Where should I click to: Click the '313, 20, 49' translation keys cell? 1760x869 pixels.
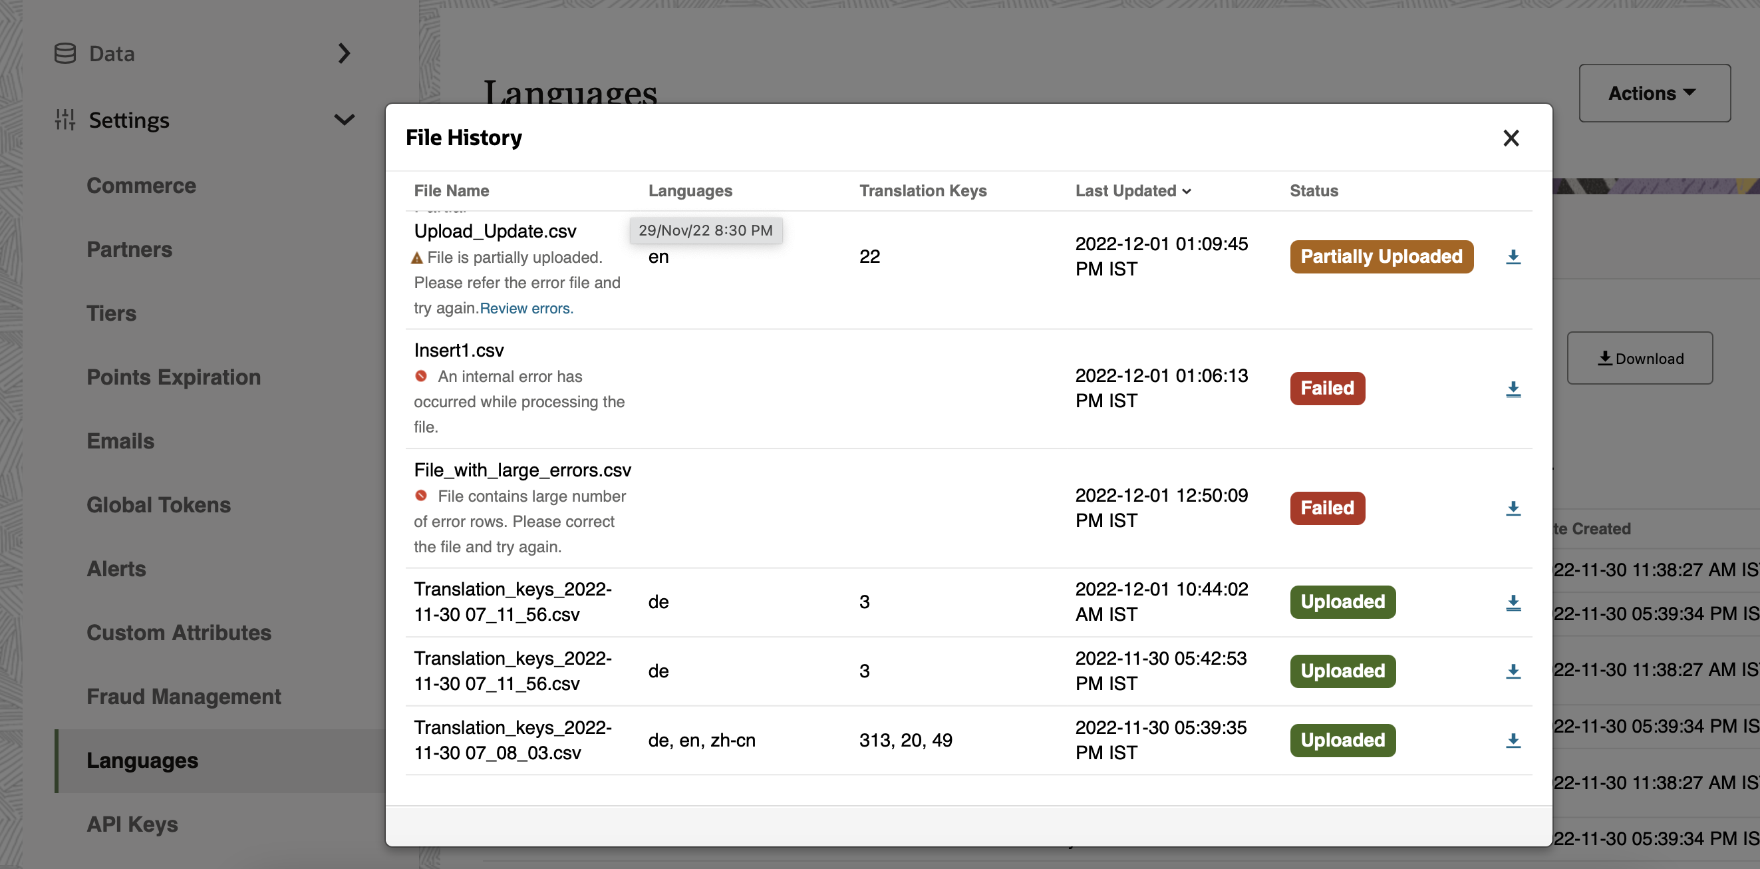(905, 740)
